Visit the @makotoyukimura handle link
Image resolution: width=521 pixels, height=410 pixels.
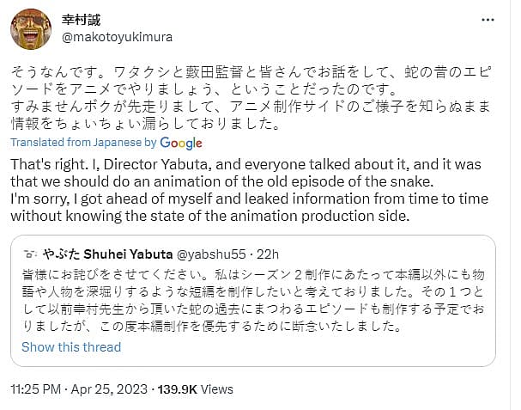click(117, 37)
